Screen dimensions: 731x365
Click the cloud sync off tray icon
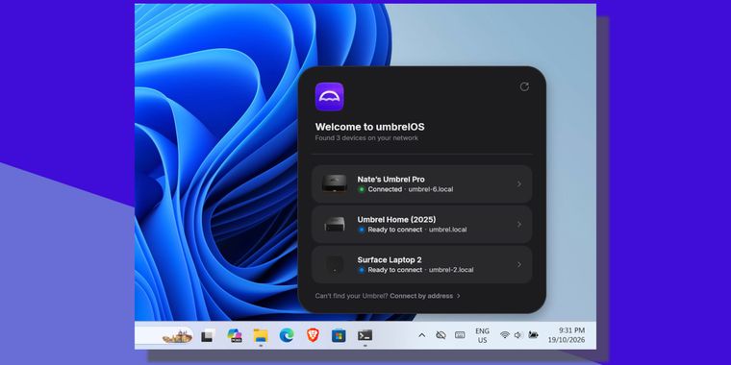coord(441,334)
